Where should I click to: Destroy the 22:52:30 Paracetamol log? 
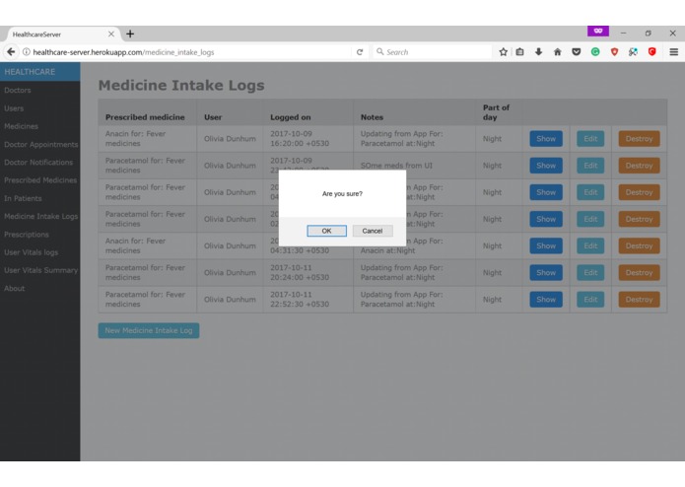click(x=639, y=299)
